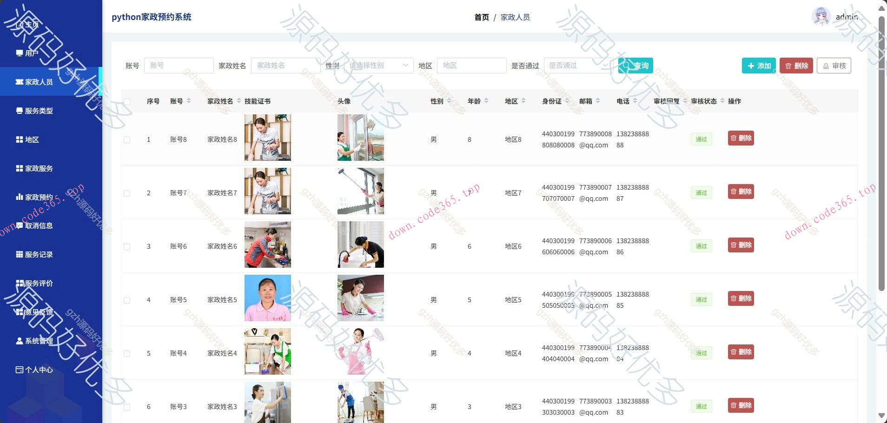Open 服务评价 sidebar item
Image resolution: width=887 pixels, height=423 pixels.
click(51, 283)
